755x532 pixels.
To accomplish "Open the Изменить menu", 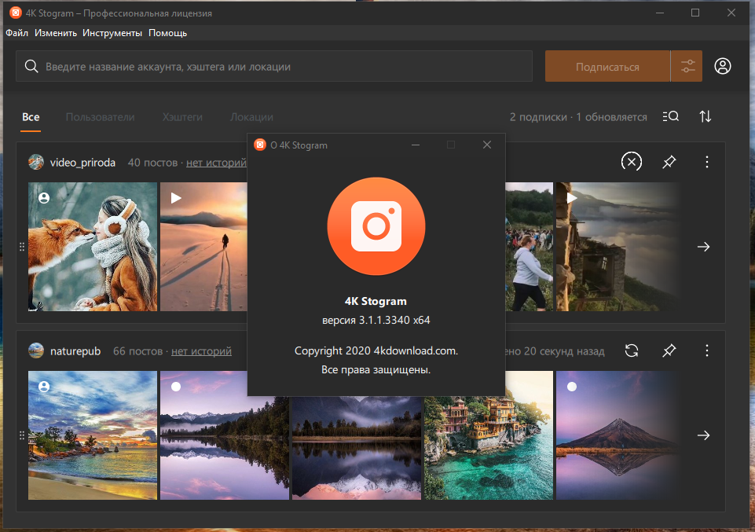I will (55, 33).
